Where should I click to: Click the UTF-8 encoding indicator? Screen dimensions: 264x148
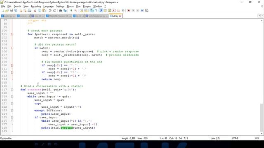[235, 138]
